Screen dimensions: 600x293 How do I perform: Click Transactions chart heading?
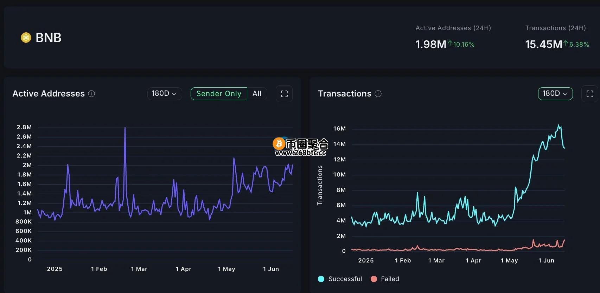click(x=345, y=94)
